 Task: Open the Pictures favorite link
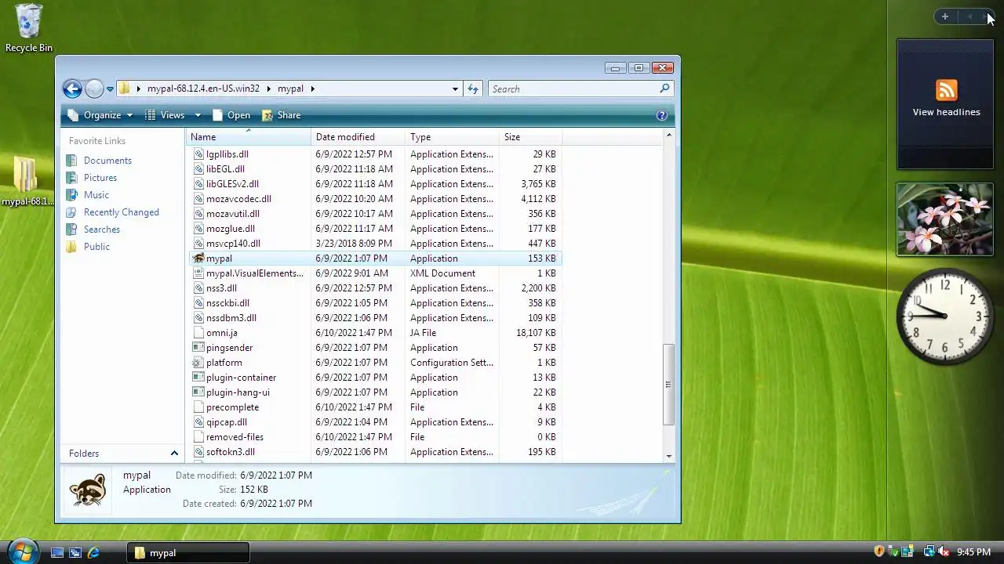point(100,178)
